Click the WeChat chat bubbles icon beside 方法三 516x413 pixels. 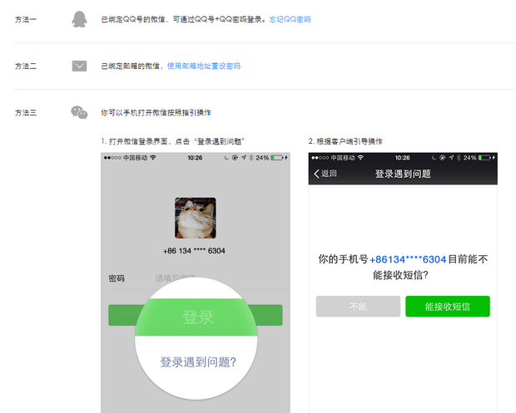tap(79, 111)
